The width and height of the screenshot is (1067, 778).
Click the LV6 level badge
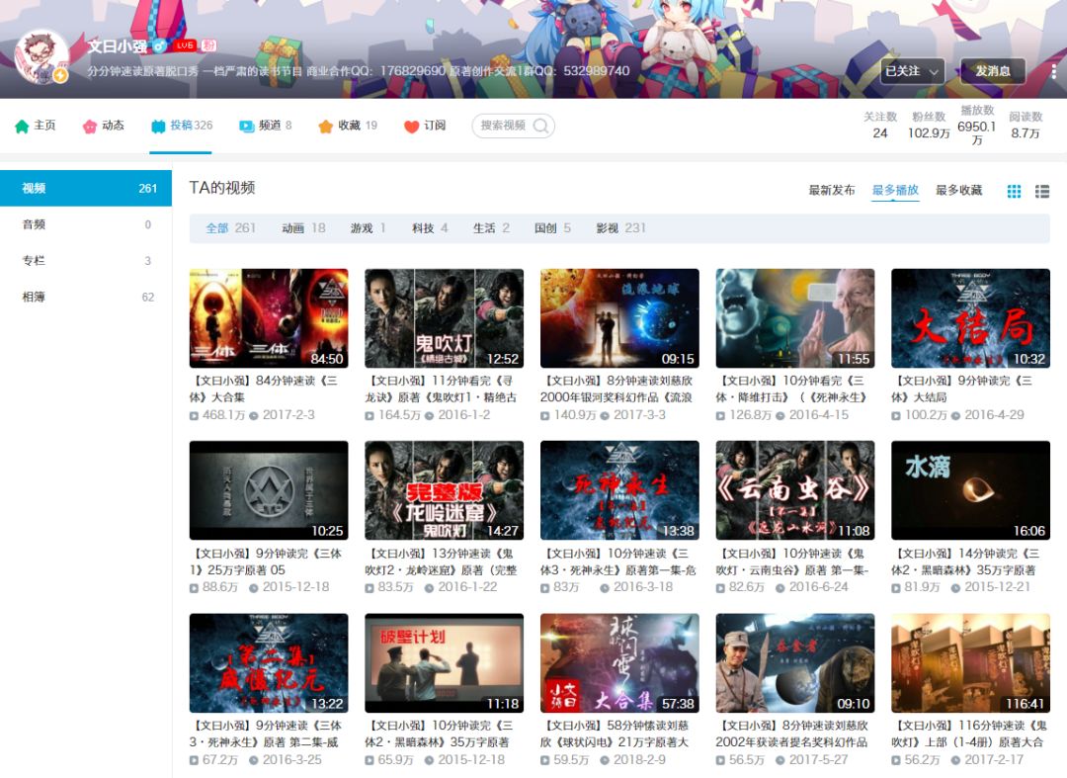point(185,45)
